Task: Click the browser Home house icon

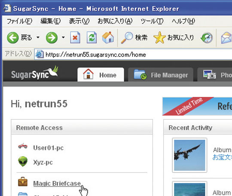Action: point(108,37)
